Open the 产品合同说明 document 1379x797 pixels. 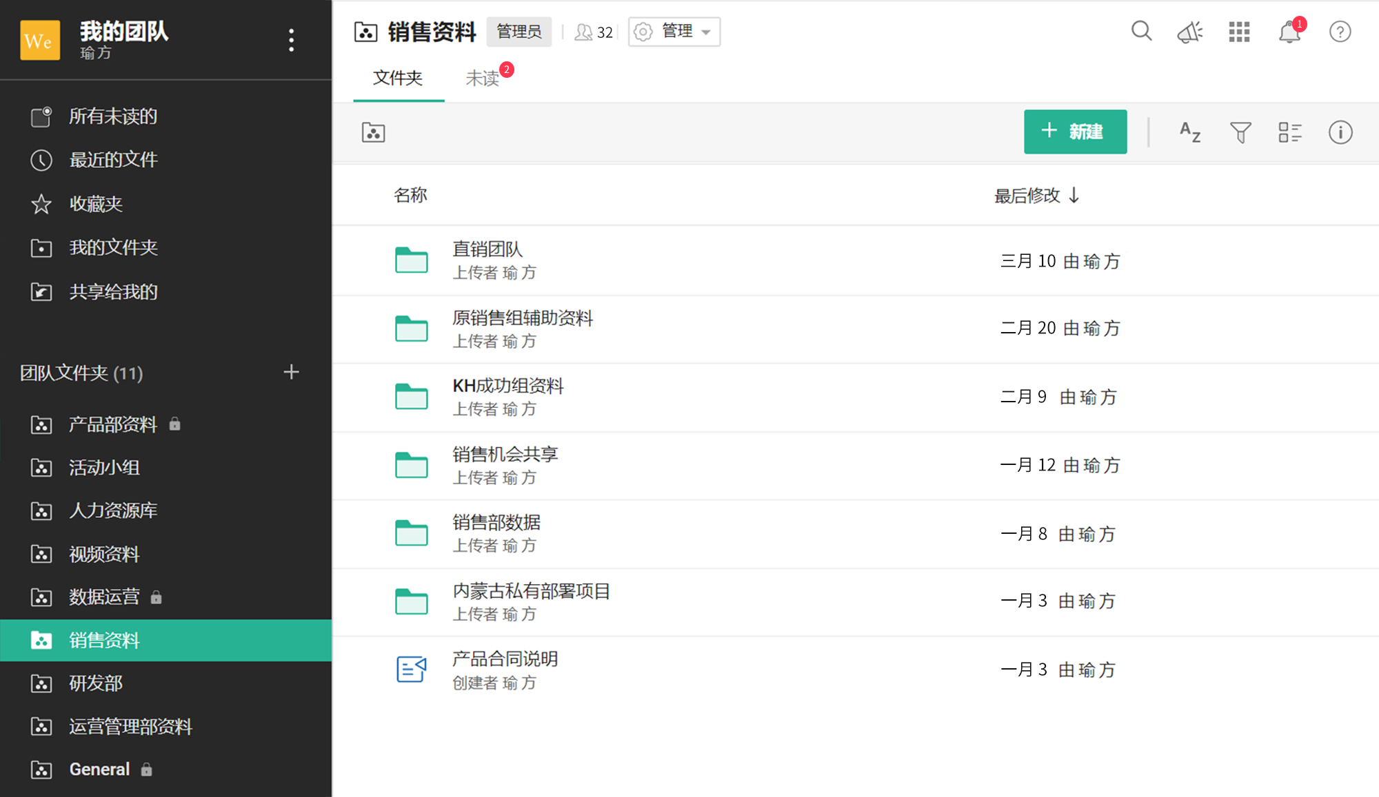click(x=505, y=659)
